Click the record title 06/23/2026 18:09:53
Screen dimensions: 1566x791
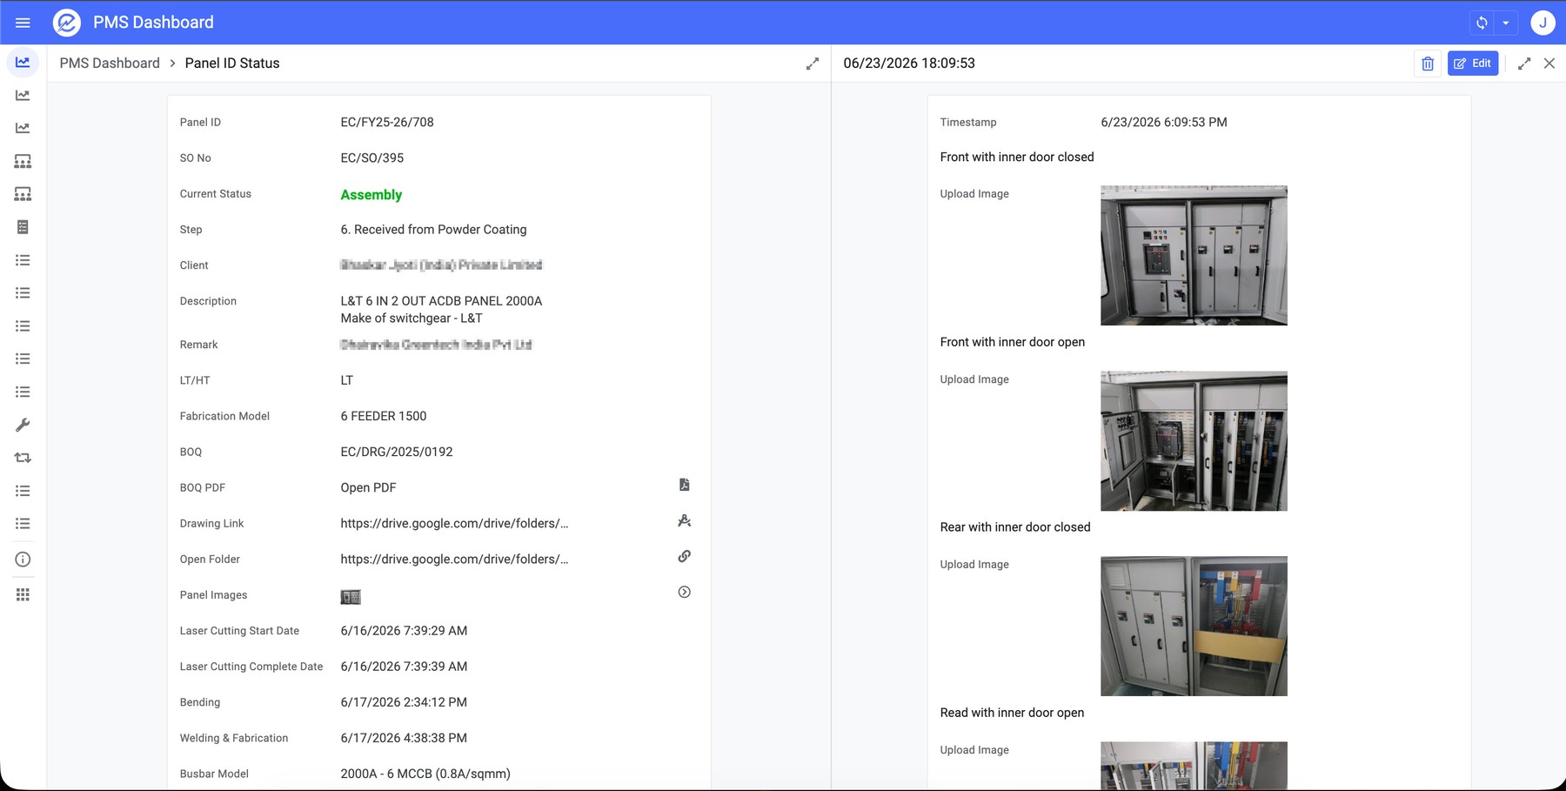[x=909, y=64]
